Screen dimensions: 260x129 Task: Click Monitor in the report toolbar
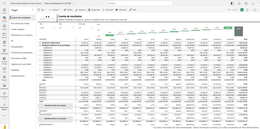click(121, 10)
